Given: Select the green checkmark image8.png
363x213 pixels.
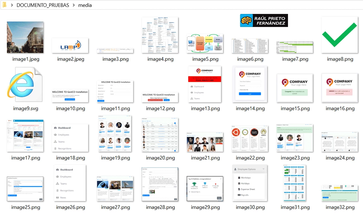Looking at the screenshot, I should point(339,35).
